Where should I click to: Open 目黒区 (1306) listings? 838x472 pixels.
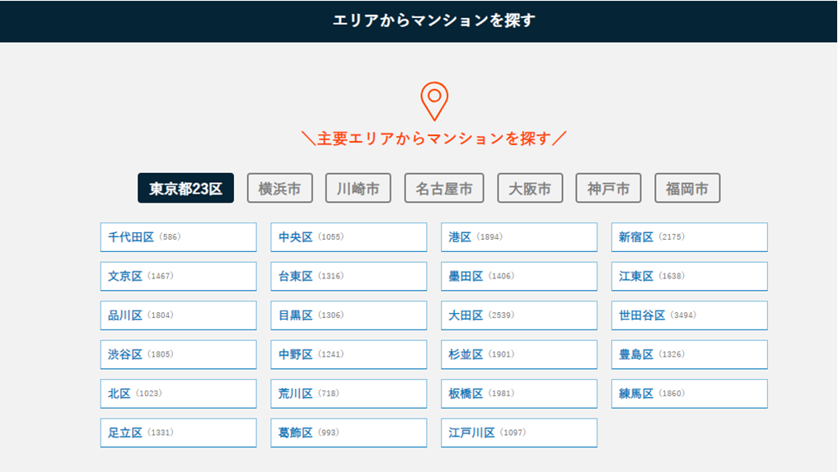[349, 315]
